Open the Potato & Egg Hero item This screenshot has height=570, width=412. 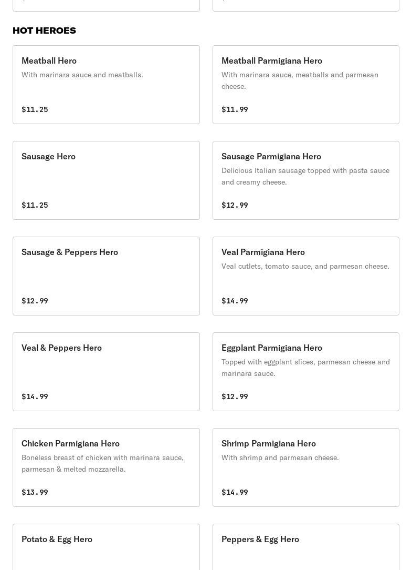[106, 547]
